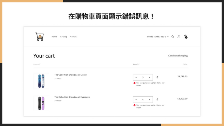
Task: Open the account login person icon
Action: pos(179,37)
